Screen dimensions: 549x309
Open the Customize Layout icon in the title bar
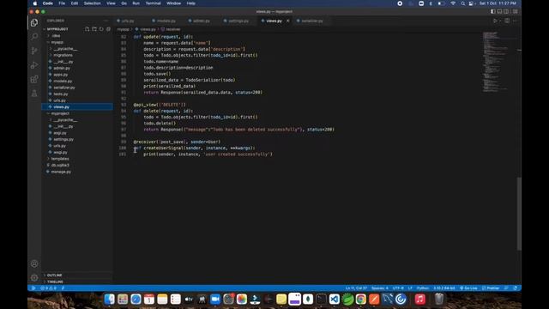click(516, 11)
